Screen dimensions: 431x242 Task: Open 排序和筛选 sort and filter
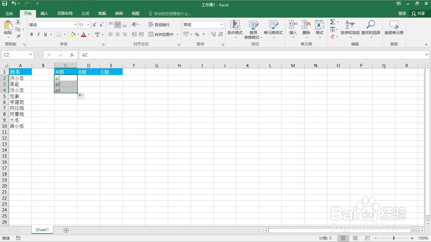pyautogui.click(x=350, y=29)
